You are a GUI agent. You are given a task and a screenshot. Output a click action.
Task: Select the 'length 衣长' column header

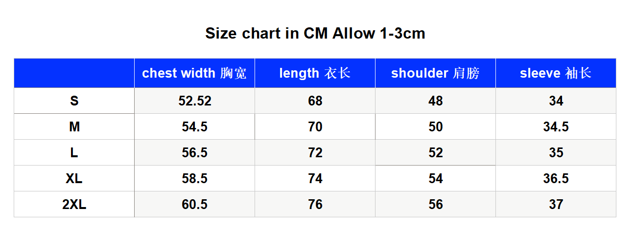click(x=315, y=73)
